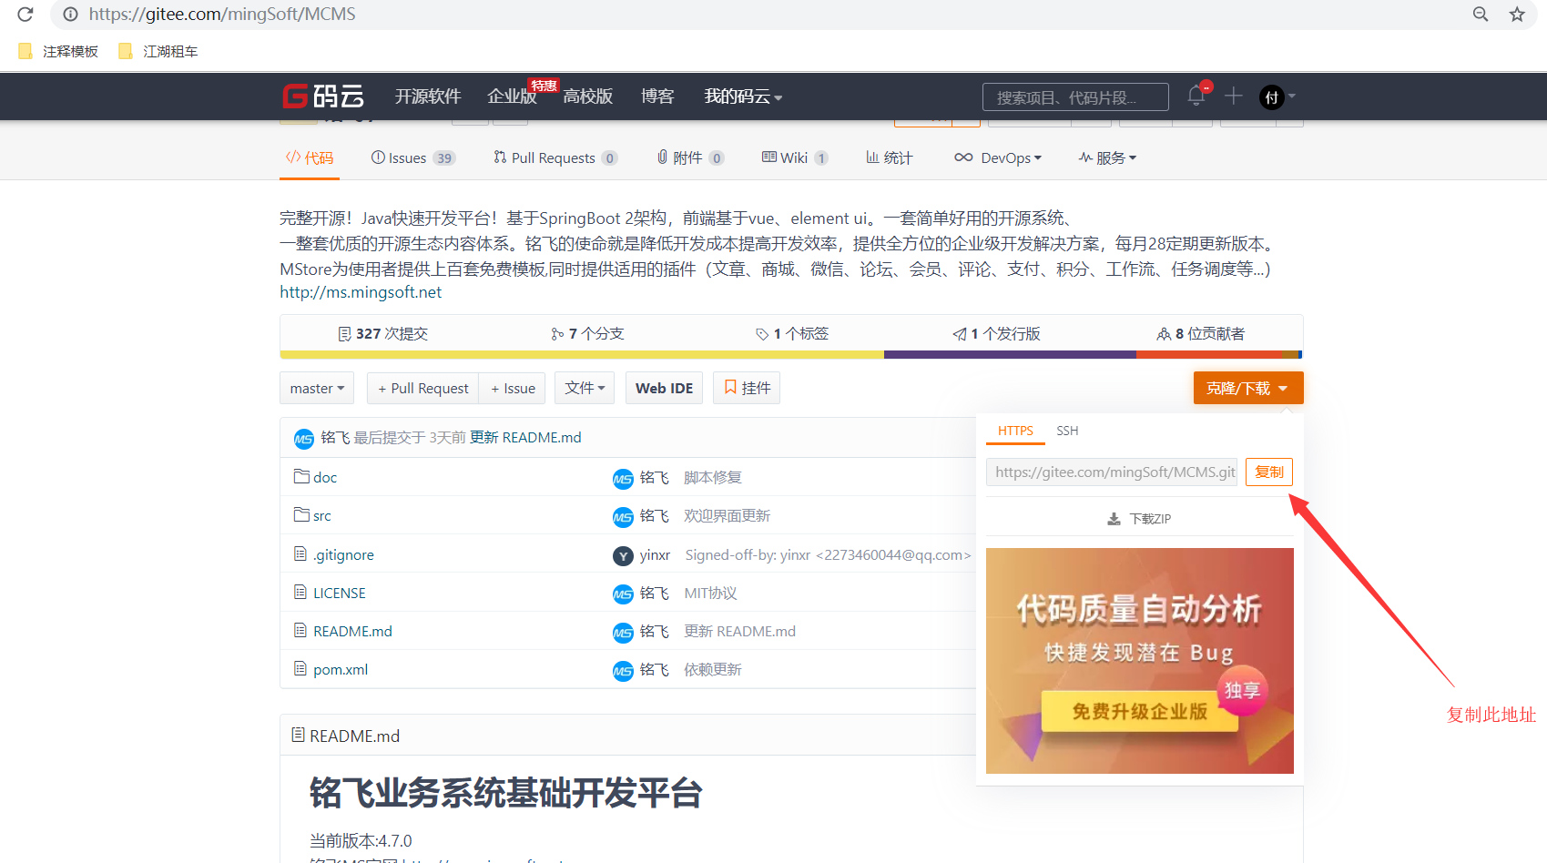
Task: Click the + Issue button
Action: 513,388
